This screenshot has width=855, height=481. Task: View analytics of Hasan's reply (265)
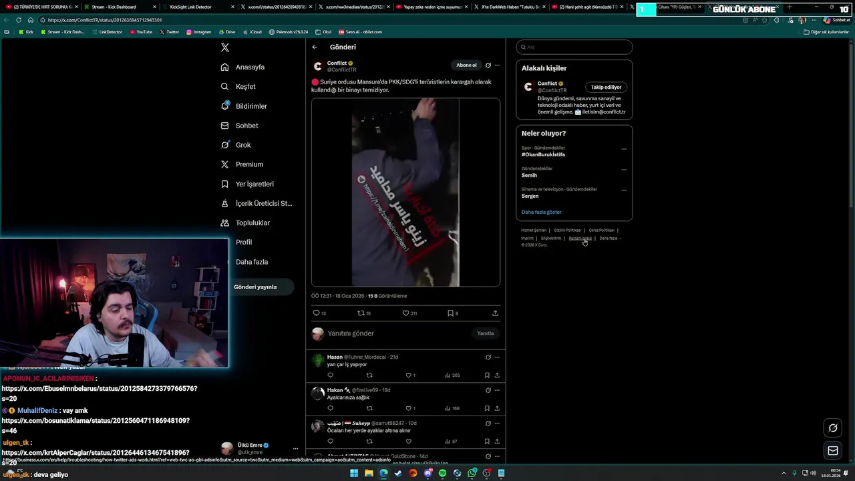(x=453, y=375)
